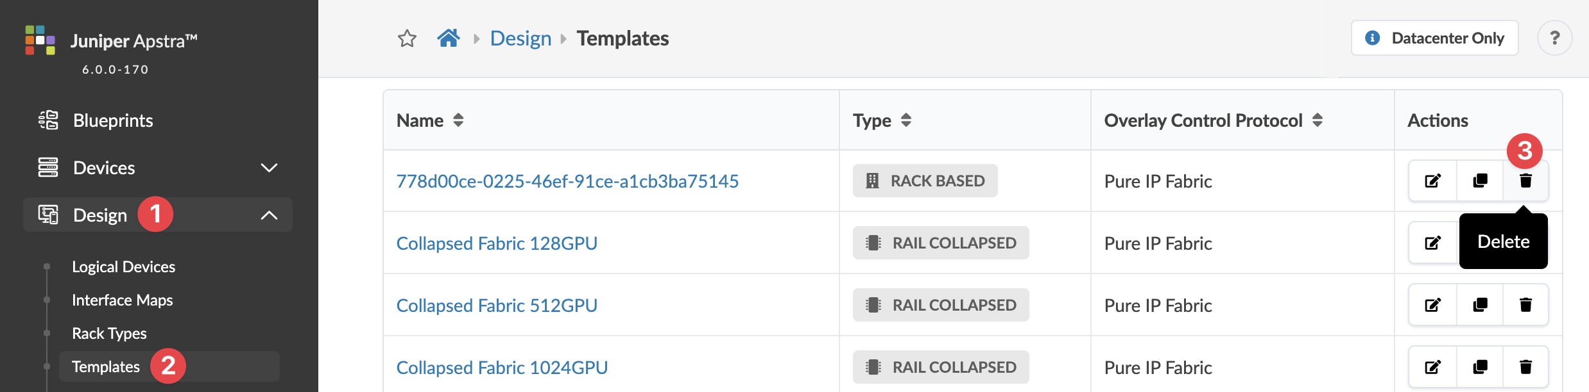Delete the 778d00ce template with trash icon
This screenshot has width=1589, height=392.
point(1525,181)
